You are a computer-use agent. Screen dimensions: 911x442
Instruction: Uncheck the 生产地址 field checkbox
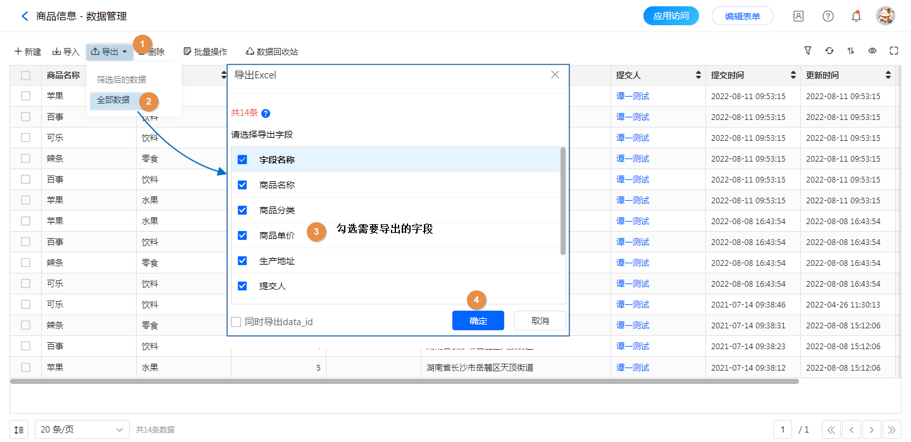242,261
